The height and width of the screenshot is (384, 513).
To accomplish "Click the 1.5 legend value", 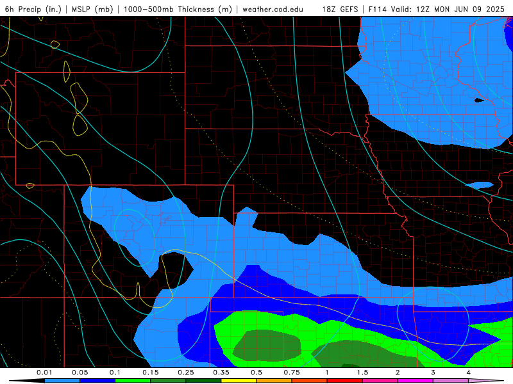I will (x=362, y=372).
